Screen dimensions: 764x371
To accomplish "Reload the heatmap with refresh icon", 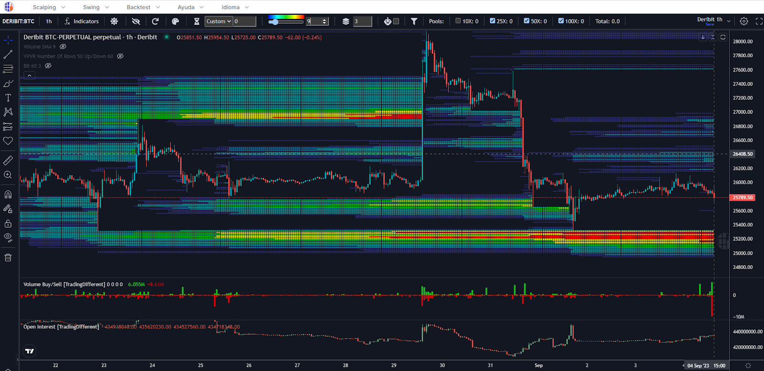I will [155, 21].
